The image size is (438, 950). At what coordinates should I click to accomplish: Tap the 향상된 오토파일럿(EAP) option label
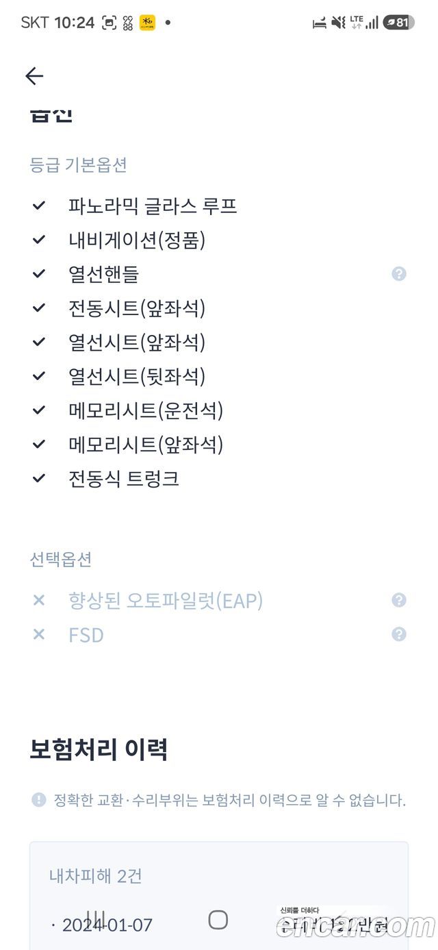(166, 601)
